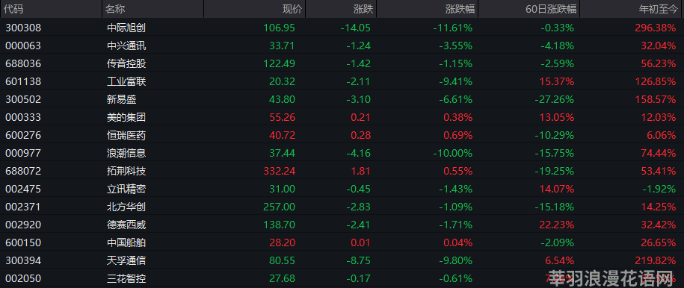The image size is (684, 288).
Task: Click change percent 0.69% of 恒瑞医药
Action: (x=458, y=135)
